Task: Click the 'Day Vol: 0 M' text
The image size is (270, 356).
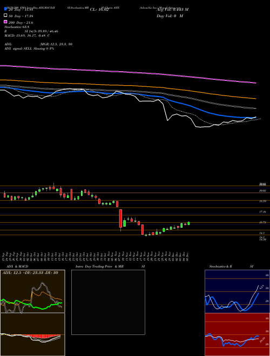Action: coord(170,16)
